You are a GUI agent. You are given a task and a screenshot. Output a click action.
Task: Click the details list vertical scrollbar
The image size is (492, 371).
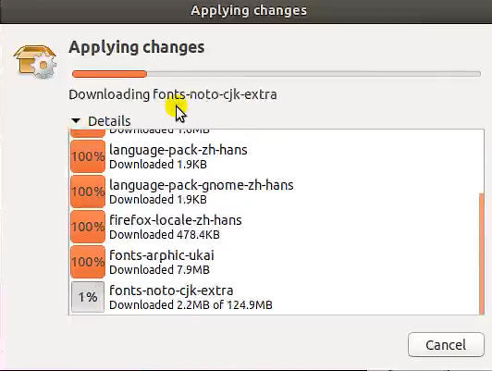(481, 254)
